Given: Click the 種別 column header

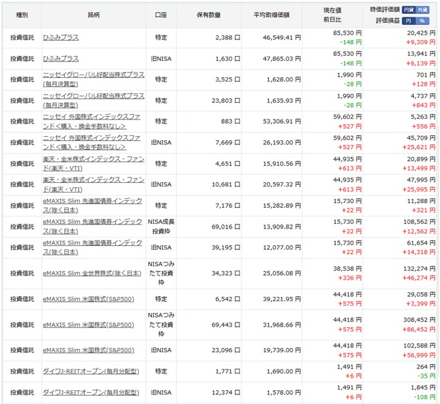Looking at the screenshot, I should click(22, 15).
